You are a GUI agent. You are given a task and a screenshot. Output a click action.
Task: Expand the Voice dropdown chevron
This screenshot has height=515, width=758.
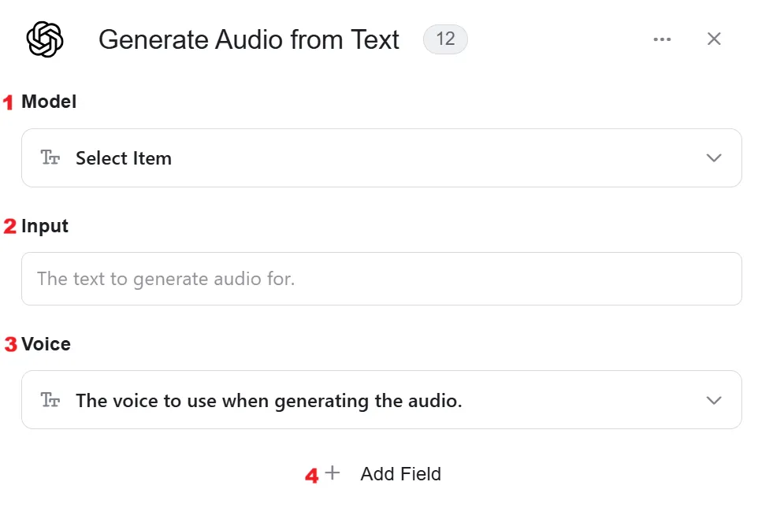pos(714,400)
